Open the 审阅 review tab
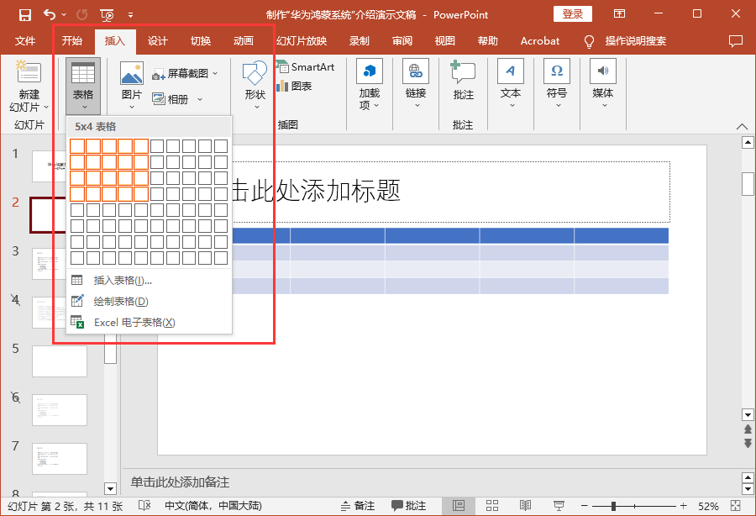 (x=402, y=41)
